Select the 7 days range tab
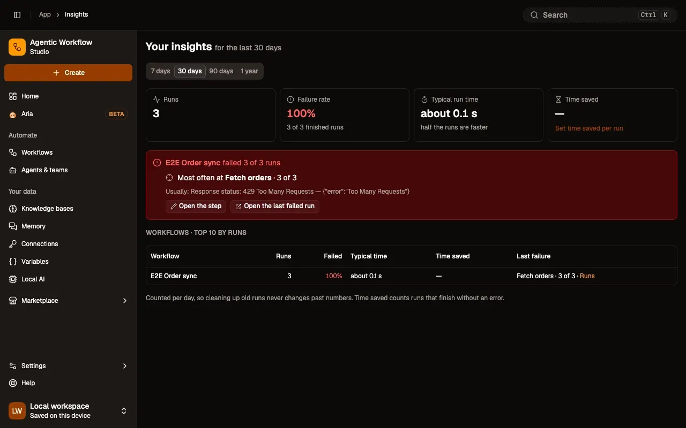Viewport: 686px width, 428px height. tap(160, 71)
